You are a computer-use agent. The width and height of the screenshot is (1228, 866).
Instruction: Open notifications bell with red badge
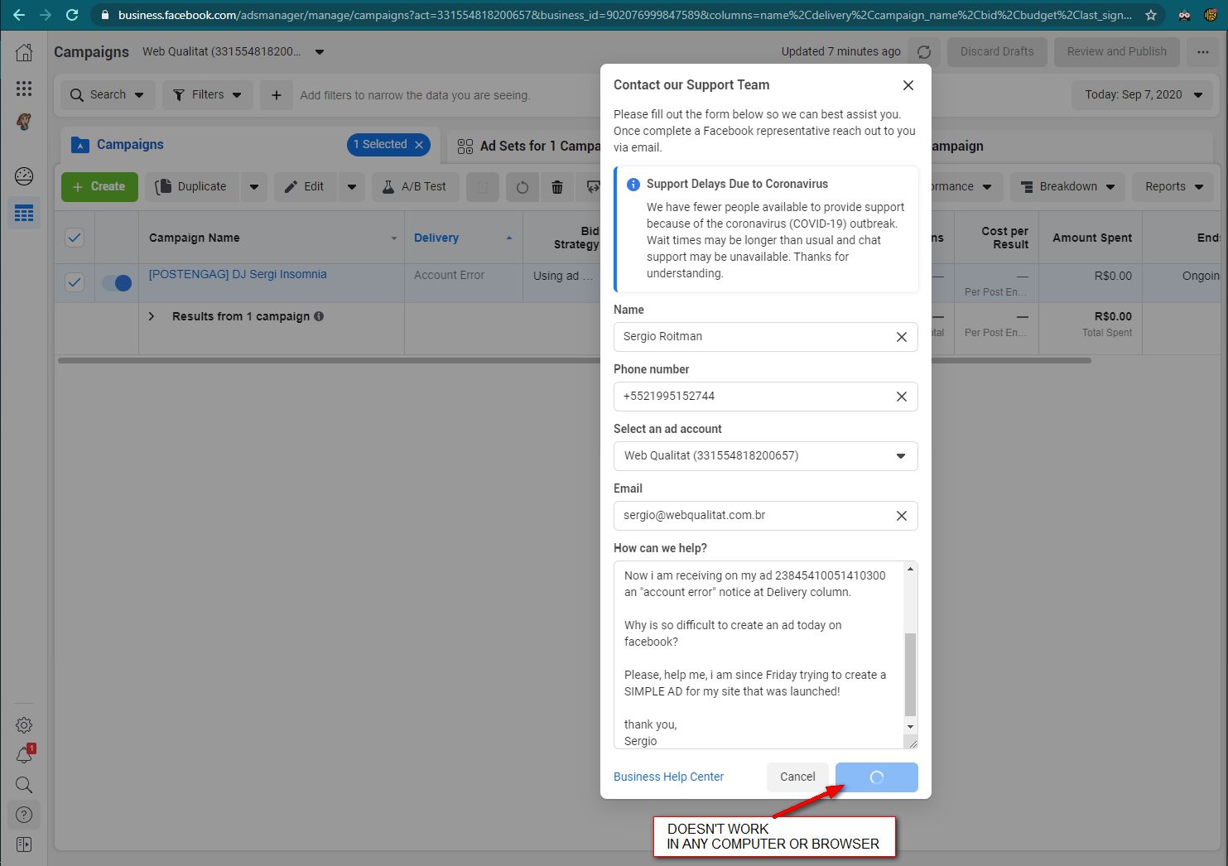click(x=24, y=754)
